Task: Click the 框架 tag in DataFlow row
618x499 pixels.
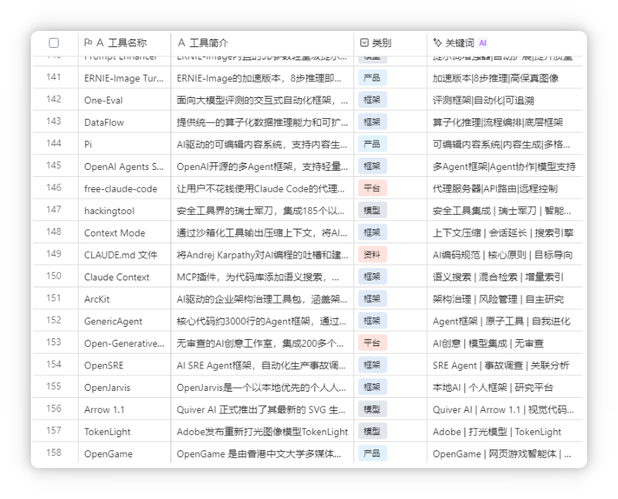Action: [x=373, y=122]
